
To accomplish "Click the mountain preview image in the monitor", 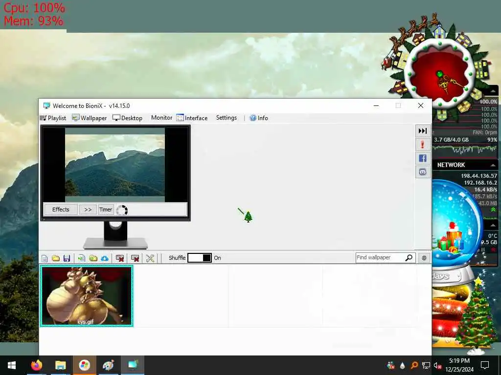I will click(x=115, y=165).
